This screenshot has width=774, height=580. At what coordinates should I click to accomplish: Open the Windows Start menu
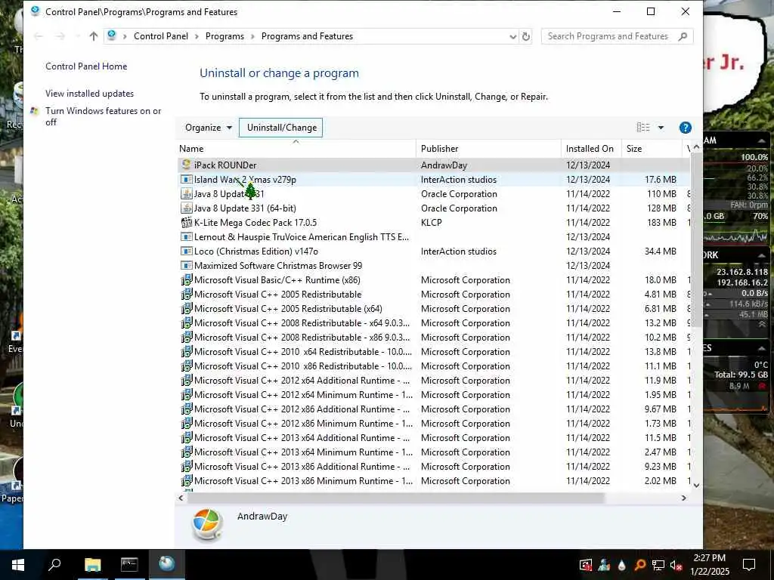point(18,565)
